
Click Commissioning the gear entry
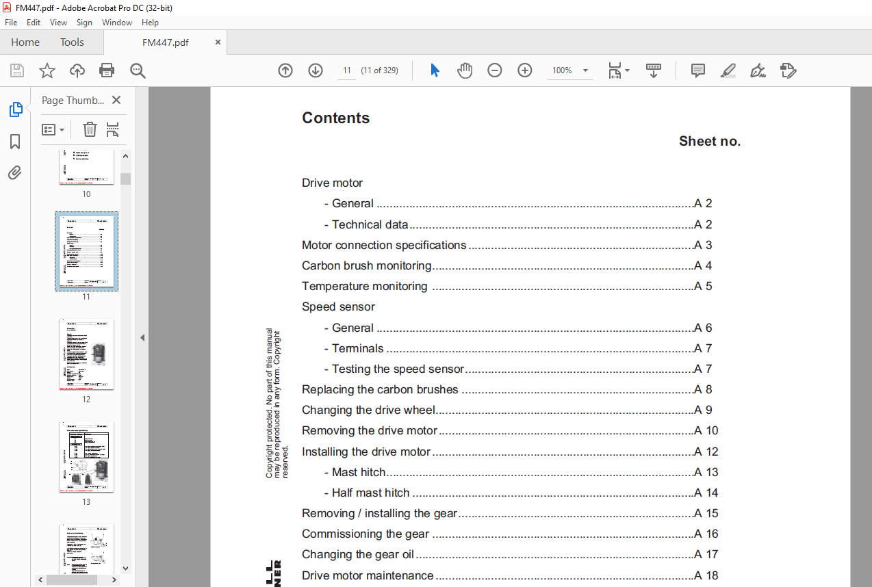[510, 534]
